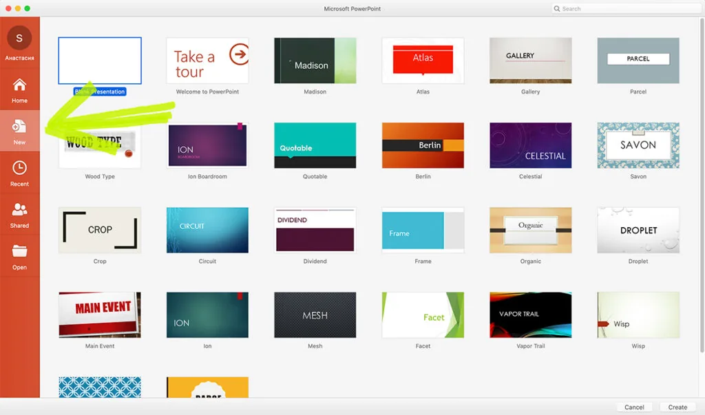Choose the Take a tour template
Screen dimensions: 705x415
point(207,61)
